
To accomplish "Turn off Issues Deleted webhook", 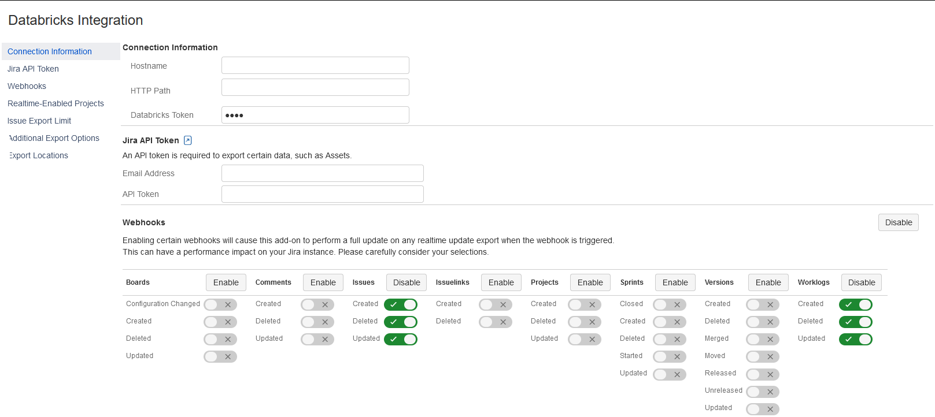I will (x=401, y=322).
